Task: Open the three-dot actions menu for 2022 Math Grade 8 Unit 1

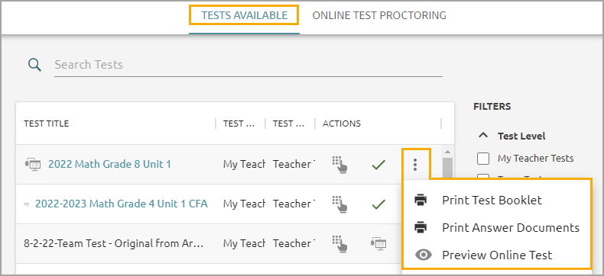Action: [415, 165]
